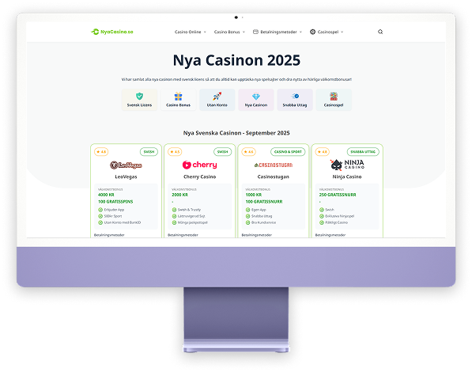The height and width of the screenshot is (372, 472).
Task: Click the green check beside Erbjuder App
Action: pyautogui.click(x=100, y=210)
